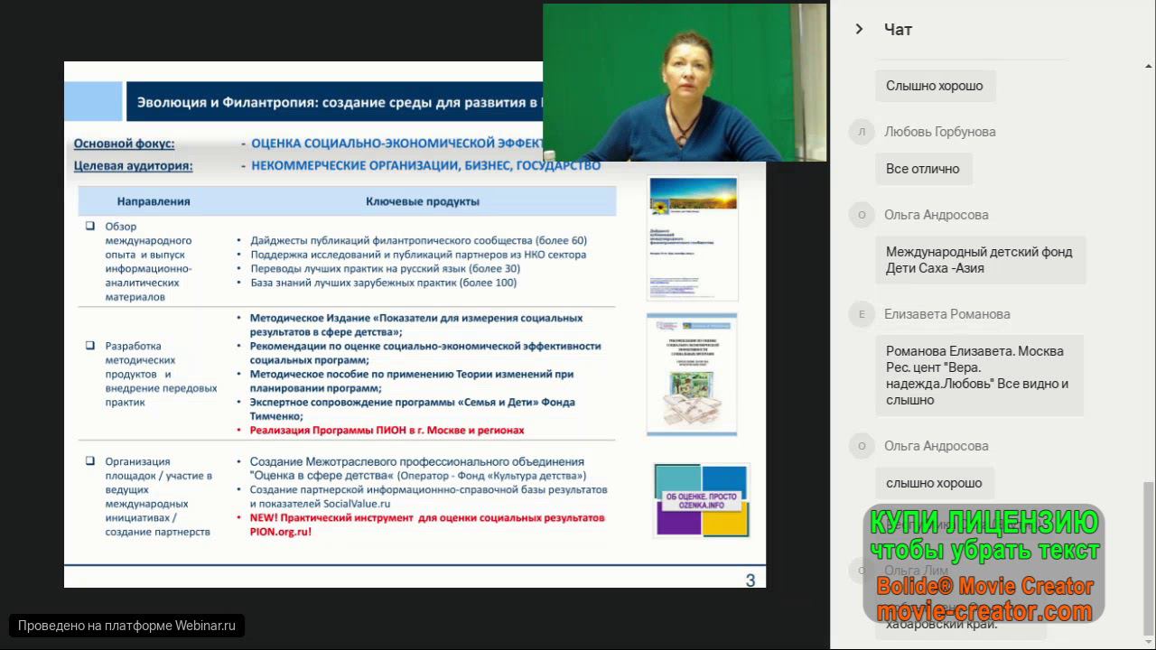Click Поддержка исследований и публикаций партнеров line
Screen dimensions: 1156x650
pyautogui.click(x=418, y=255)
